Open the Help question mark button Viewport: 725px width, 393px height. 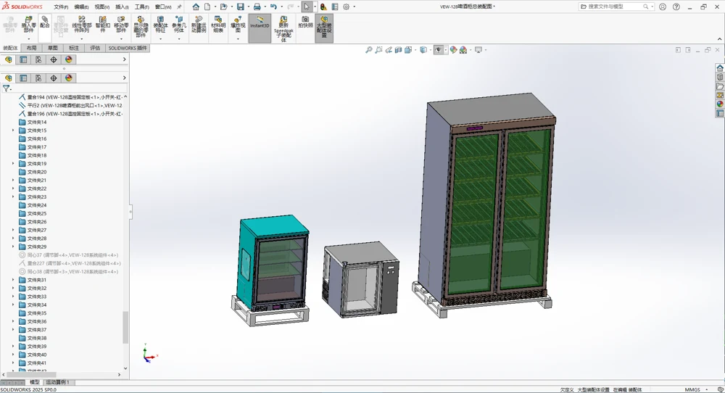click(676, 7)
